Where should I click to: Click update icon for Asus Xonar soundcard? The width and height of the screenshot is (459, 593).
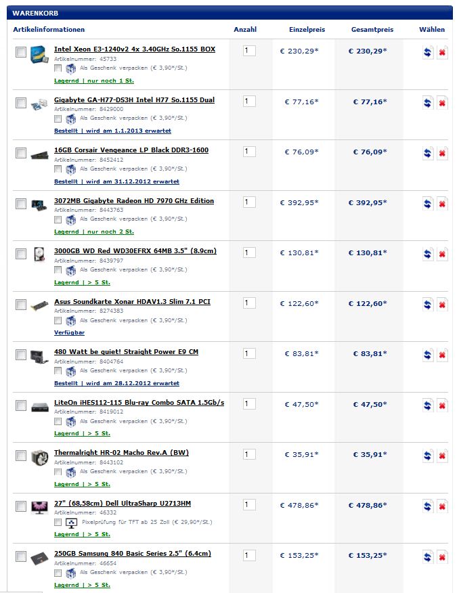tap(428, 305)
